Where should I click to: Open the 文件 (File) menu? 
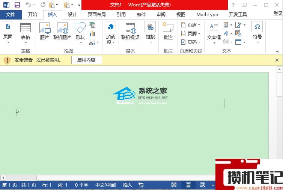tap(11, 15)
